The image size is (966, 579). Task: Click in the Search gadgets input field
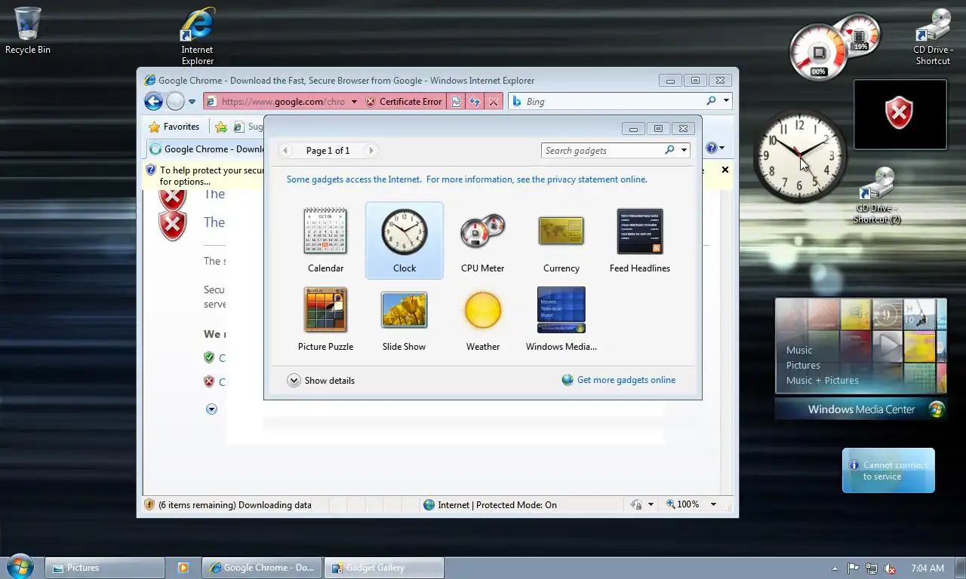pos(602,150)
